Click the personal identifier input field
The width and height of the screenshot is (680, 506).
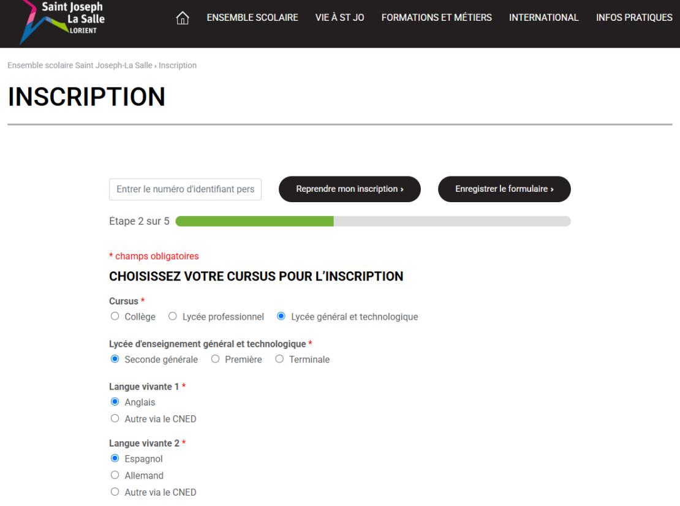pyautogui.click(x=185, y=189)
